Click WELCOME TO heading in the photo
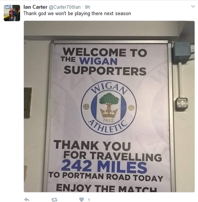 click(104, 52)
